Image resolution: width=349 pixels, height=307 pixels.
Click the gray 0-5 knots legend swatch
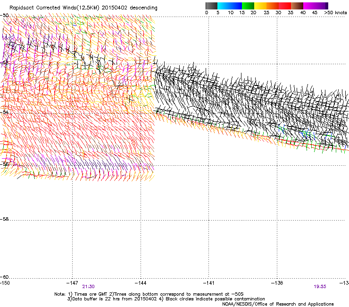tap(211, 6)
